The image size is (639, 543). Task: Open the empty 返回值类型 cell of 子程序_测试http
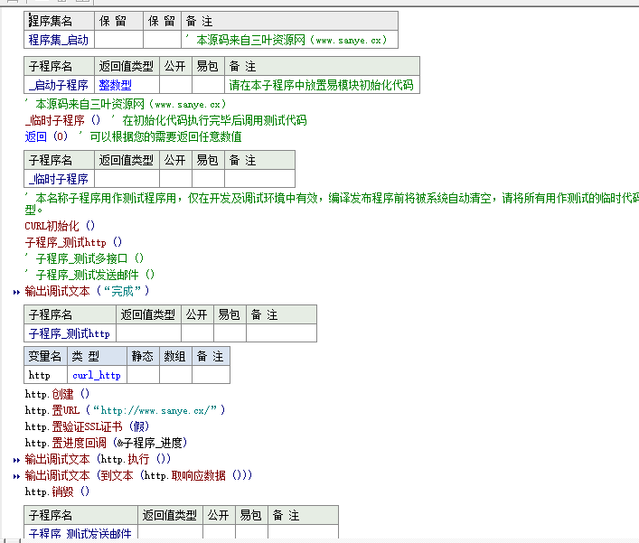coord(149,334)
